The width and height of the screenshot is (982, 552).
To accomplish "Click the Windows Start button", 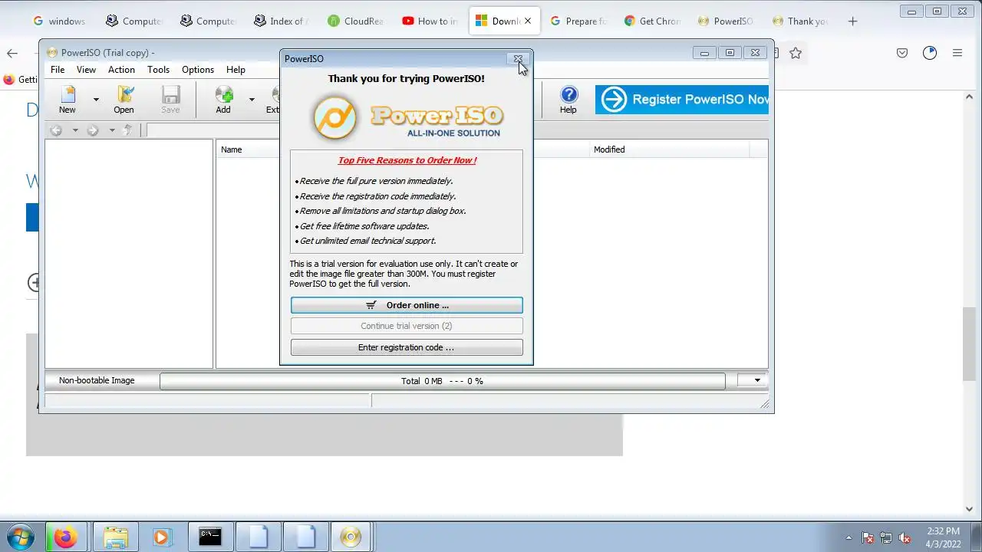I will coord(20,537).
